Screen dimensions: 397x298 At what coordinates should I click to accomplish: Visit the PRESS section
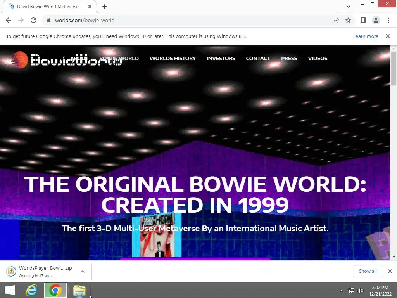click(x=289, y=58)
